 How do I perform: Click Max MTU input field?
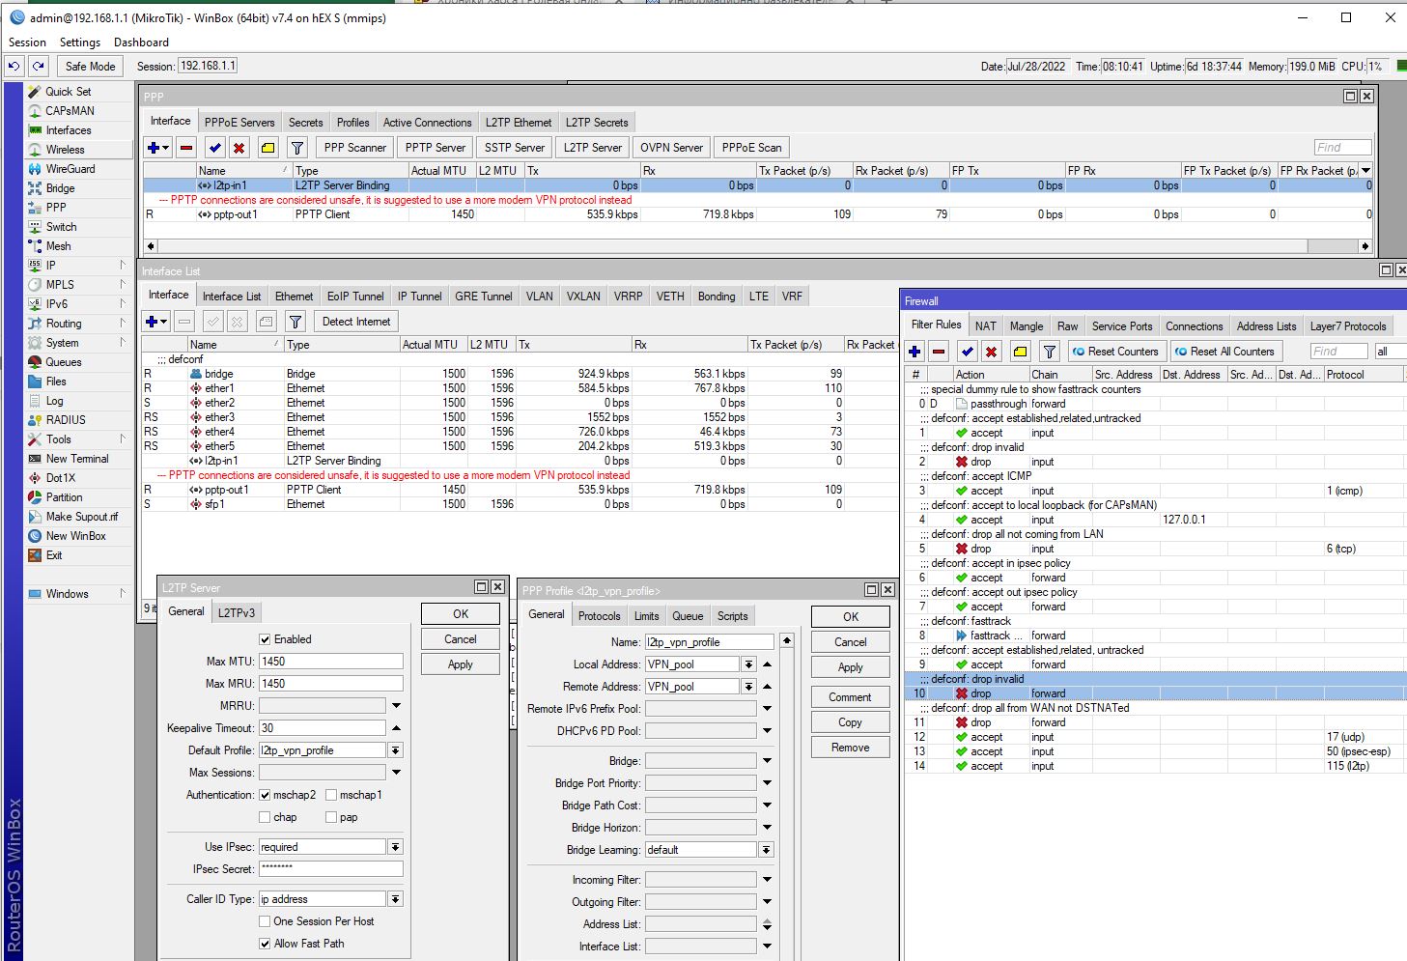point(330,662)
